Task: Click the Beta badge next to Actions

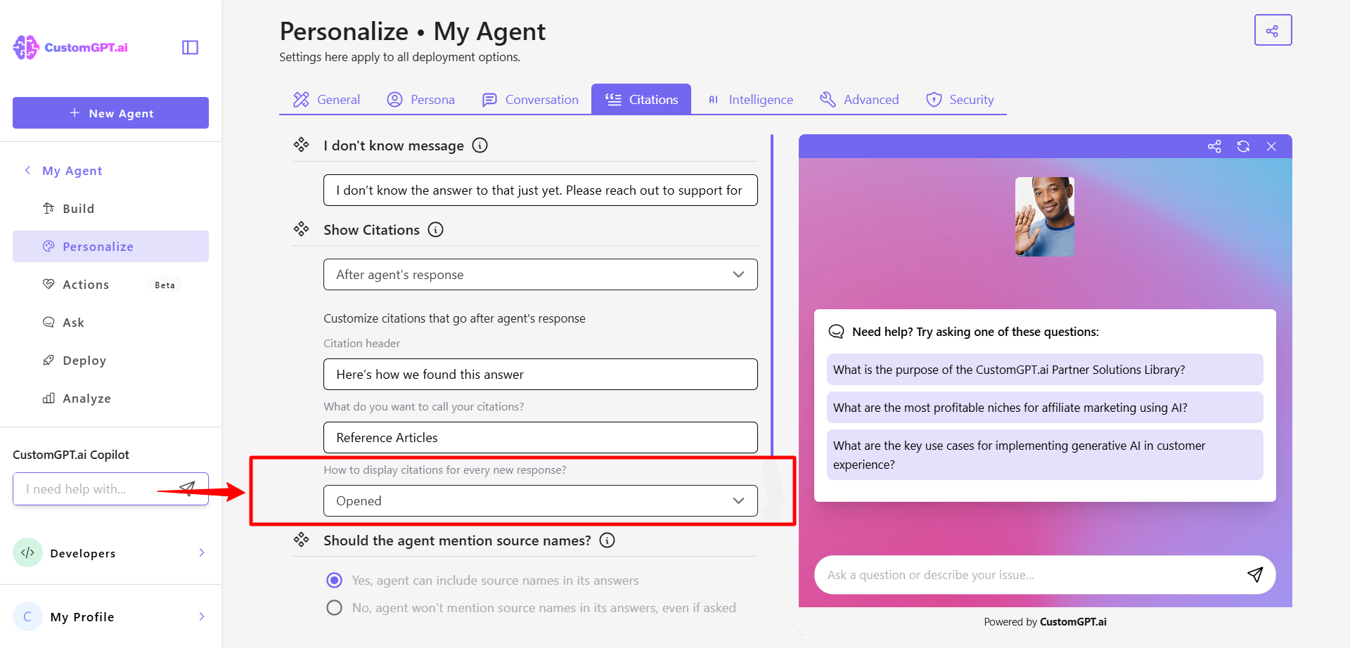Action: (x=165, y=285)
